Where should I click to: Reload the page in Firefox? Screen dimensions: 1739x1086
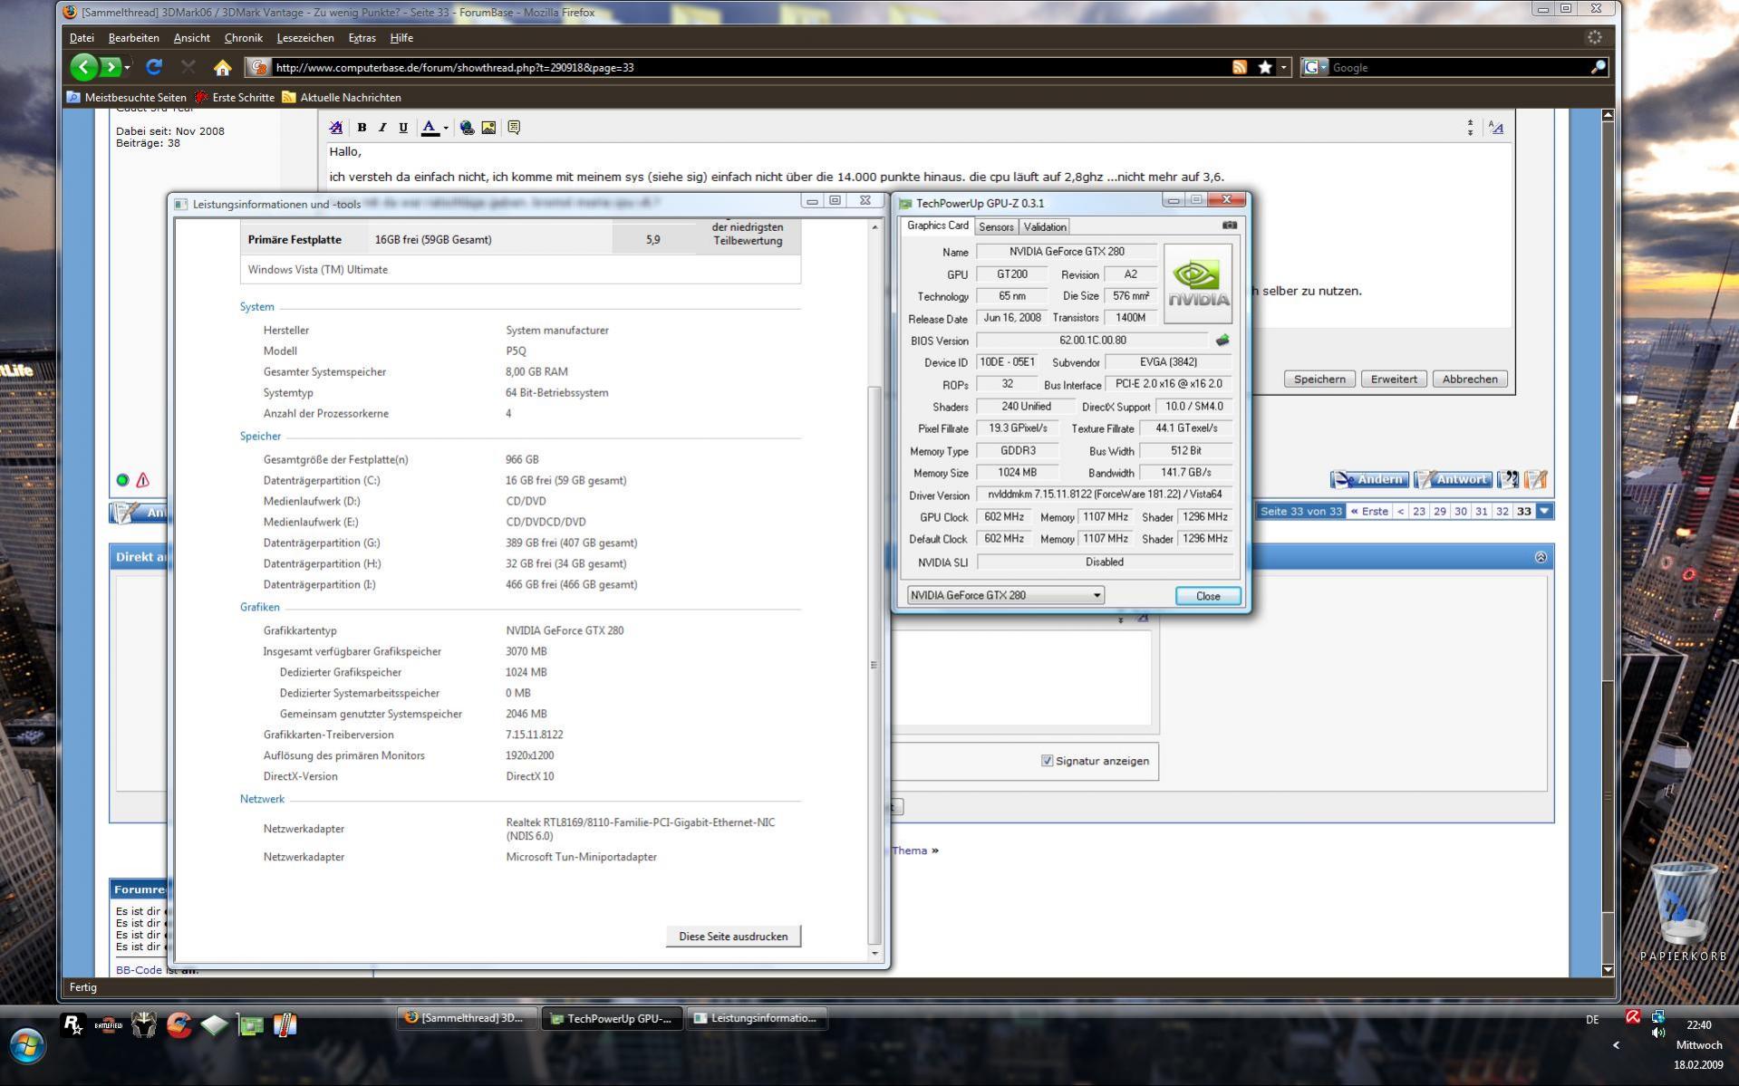pos(154,67)
